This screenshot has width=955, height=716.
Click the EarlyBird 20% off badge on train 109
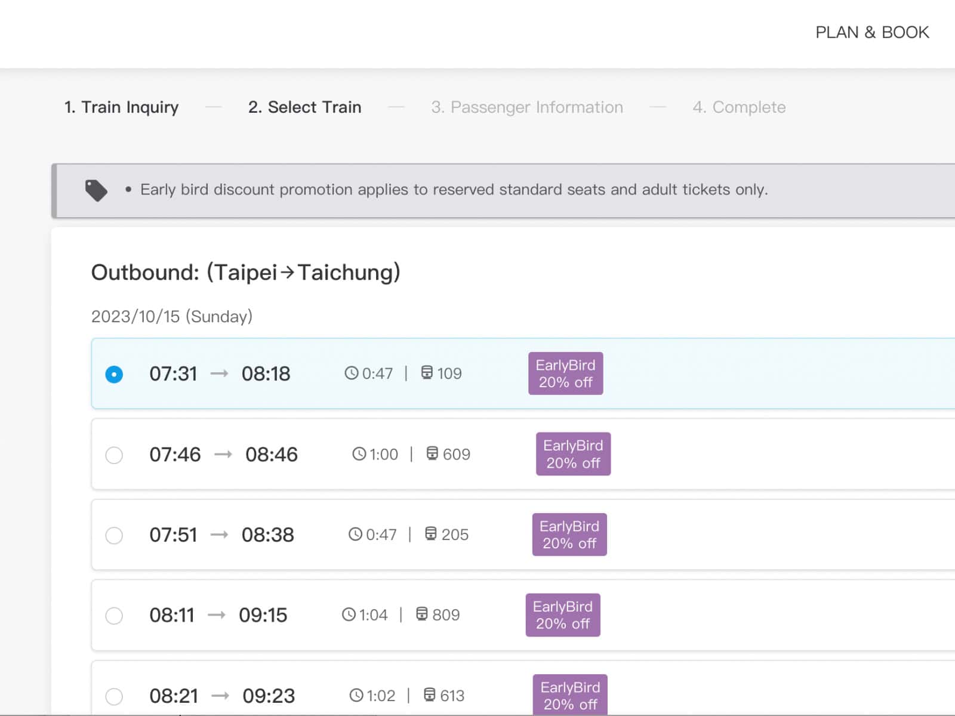pos(565,374)
